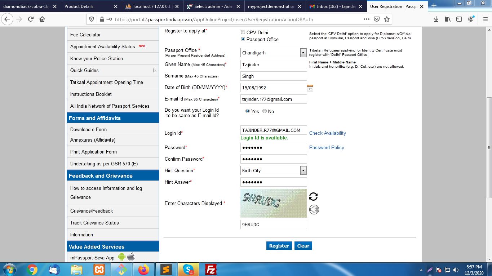Viewport: 492px width, 276px height.
Task: Choose the Passport Office radio option
Action: click(x=243, y=39)
